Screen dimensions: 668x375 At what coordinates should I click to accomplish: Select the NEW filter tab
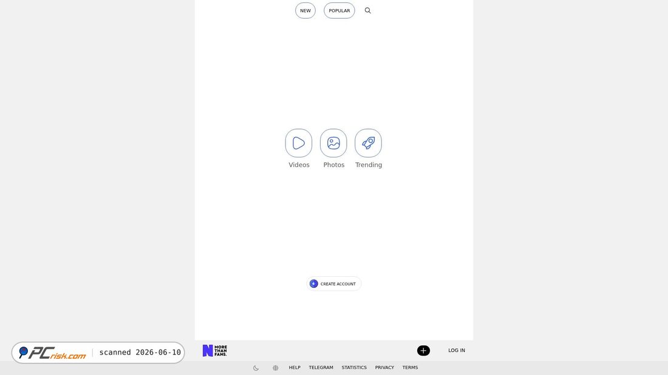305,11
